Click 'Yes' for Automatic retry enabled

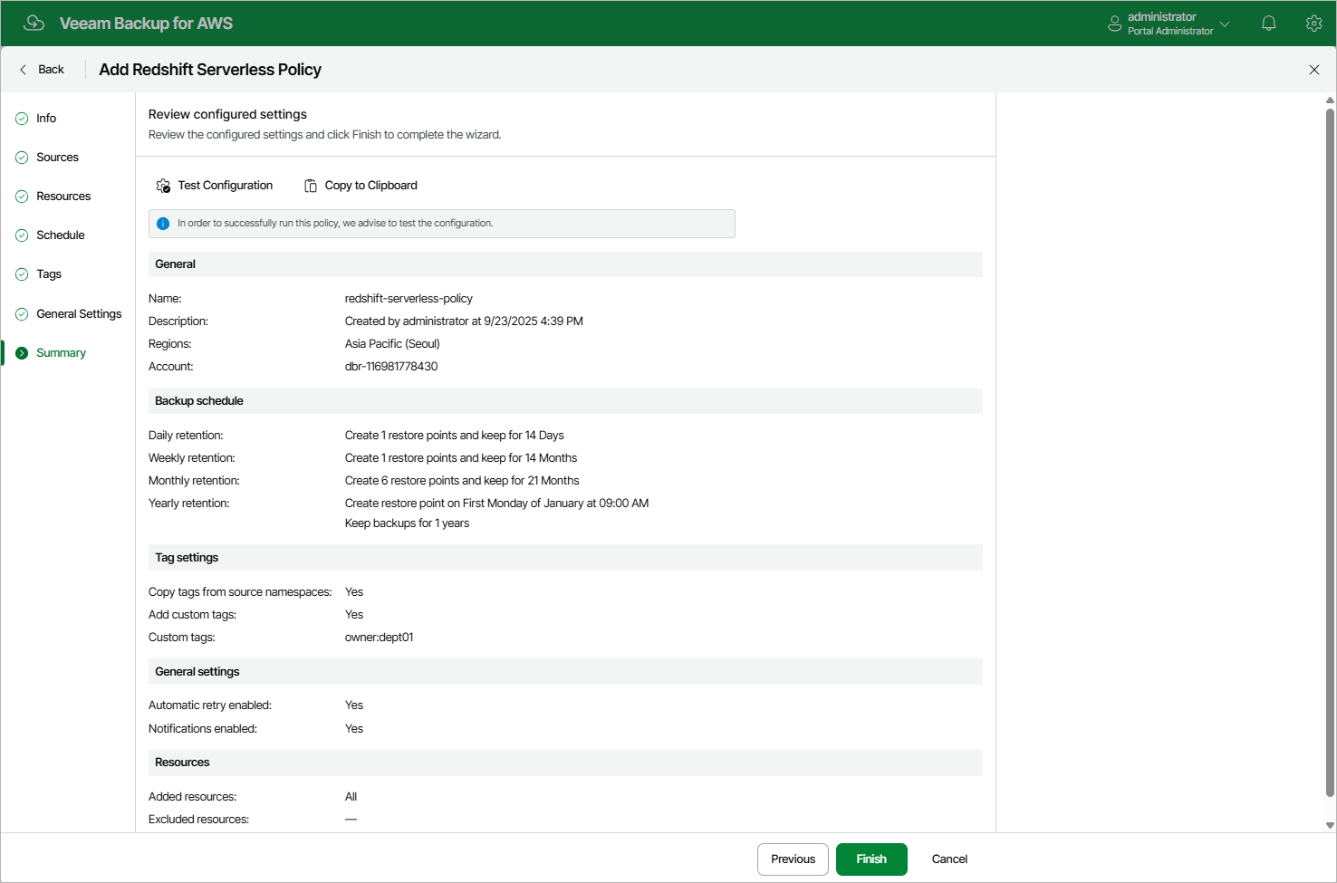[x=354, y=705]
